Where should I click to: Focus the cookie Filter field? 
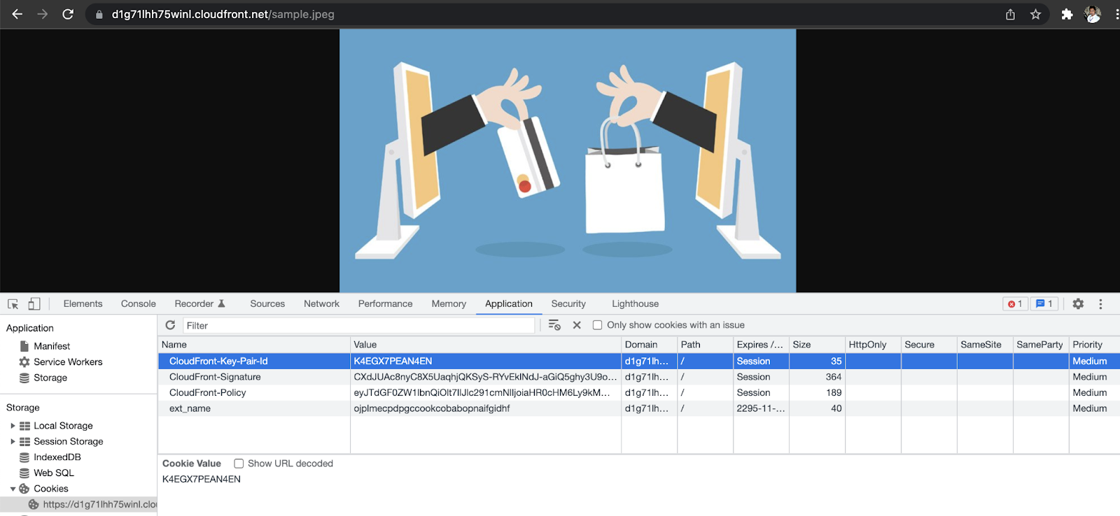(358, 325)
